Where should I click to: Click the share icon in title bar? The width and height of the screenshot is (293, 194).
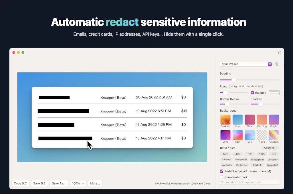pos(280,52)
